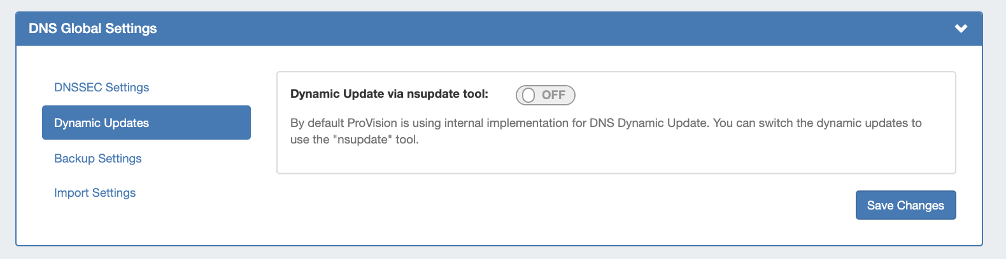Click the word "ProVision" in the description
The image size is (1006, 259).
tap(372, 123)
